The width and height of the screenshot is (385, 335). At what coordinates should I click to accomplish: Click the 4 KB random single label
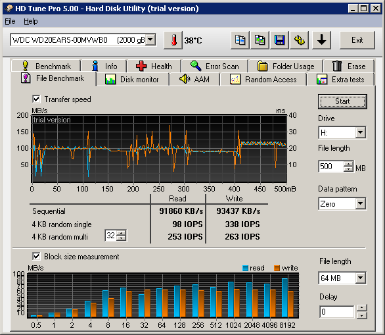pyautogui.click(x=62, y=224)
